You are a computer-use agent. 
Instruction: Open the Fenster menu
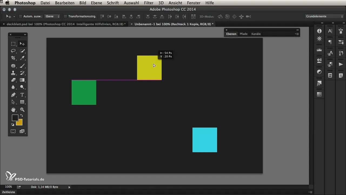(x=193, y=3)
